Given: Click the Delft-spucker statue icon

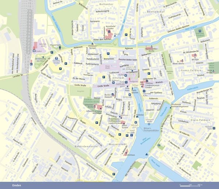Looking at the screenshot, I should coord(132,89).
